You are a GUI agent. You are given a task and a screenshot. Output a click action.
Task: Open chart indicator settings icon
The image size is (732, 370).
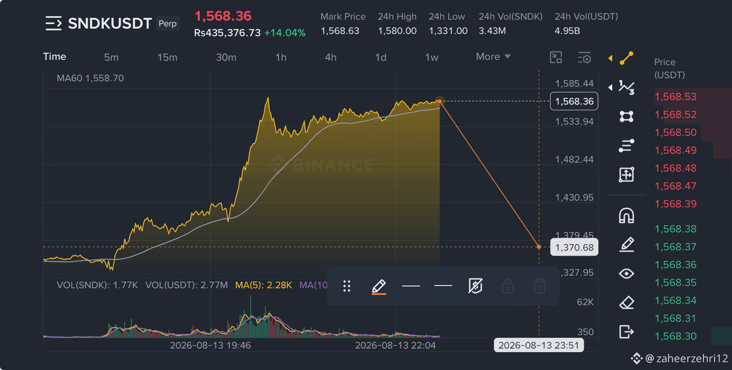pyautogui.click(x=585, y=57)
